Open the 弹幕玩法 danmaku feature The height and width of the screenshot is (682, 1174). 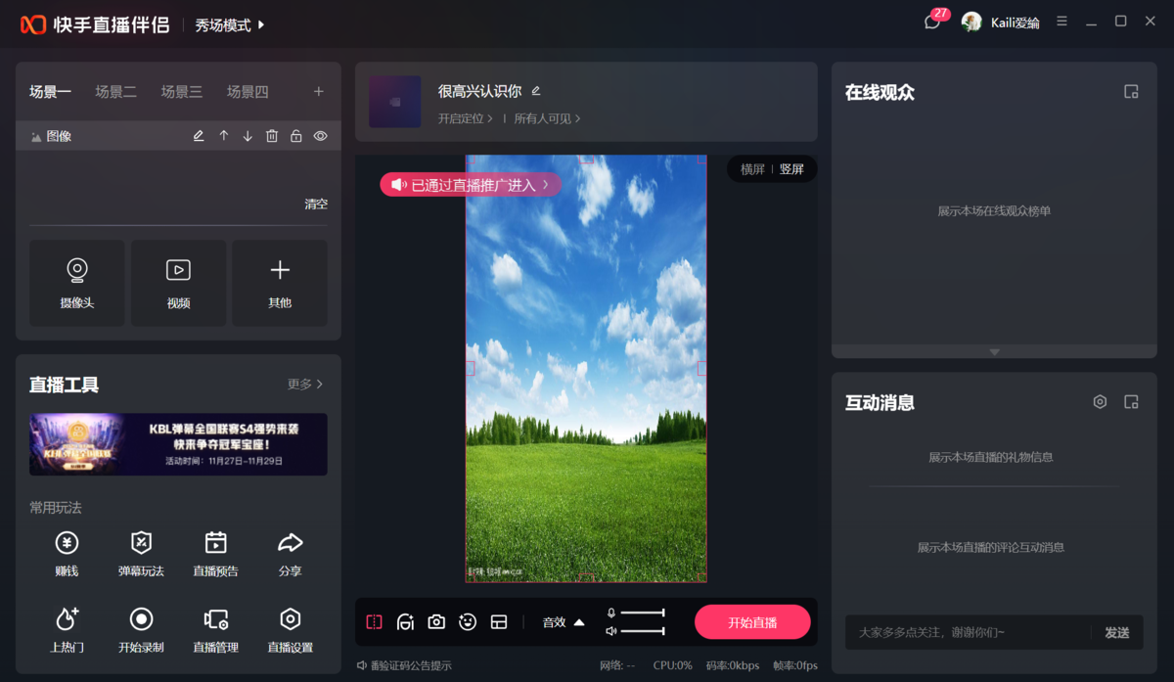click(x=141, y=554)
